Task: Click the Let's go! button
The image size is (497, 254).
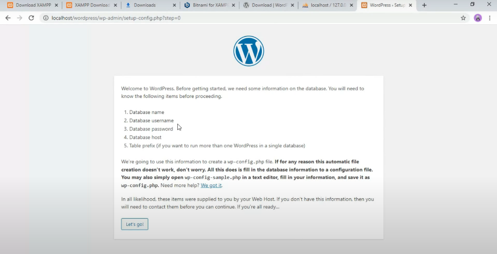Action: pos(135,224)
